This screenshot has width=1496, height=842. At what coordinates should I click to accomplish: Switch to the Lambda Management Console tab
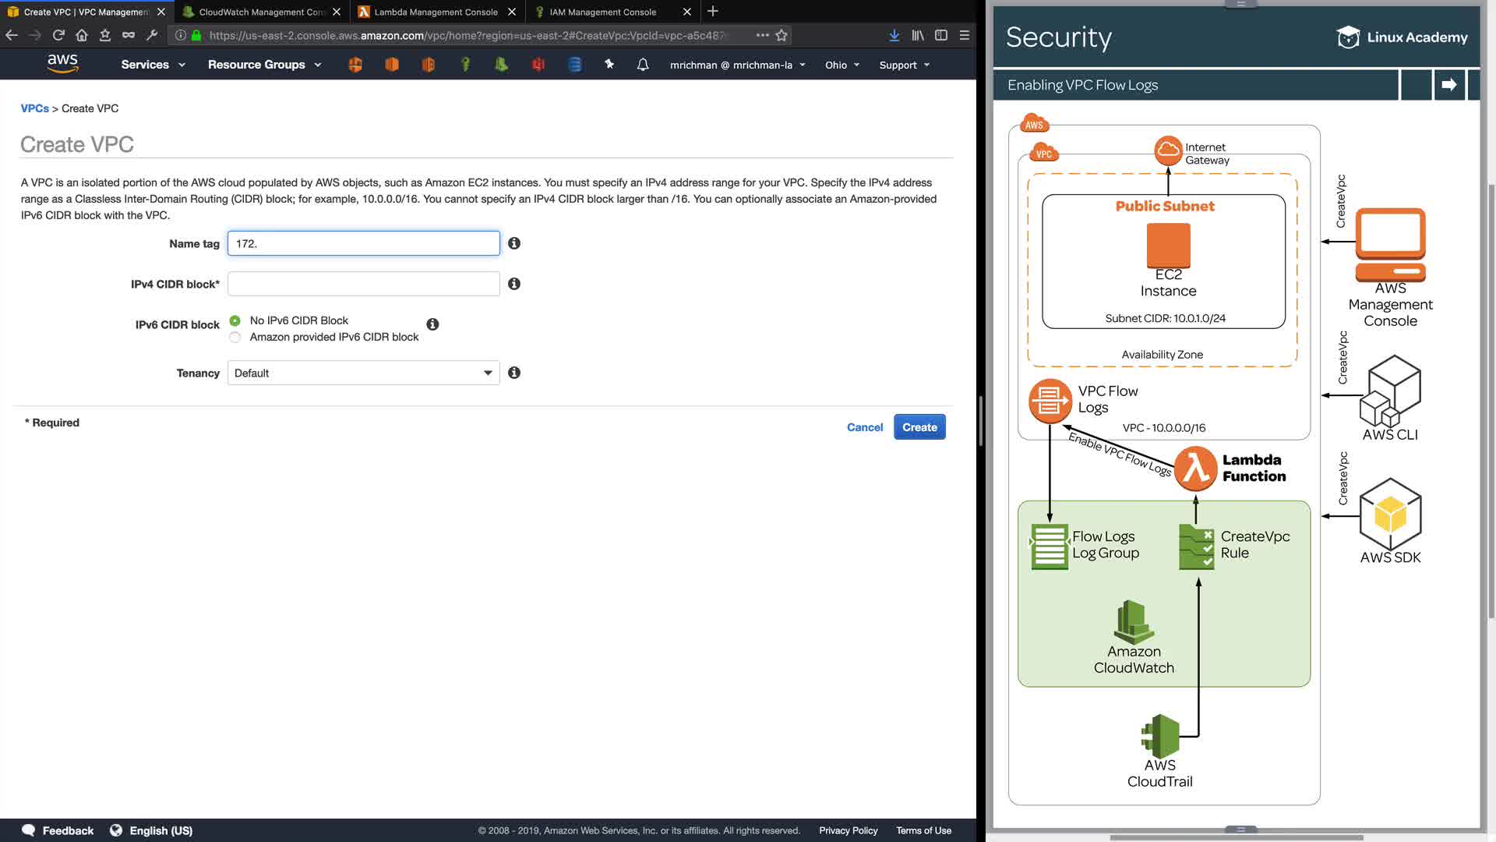(436, 12)
